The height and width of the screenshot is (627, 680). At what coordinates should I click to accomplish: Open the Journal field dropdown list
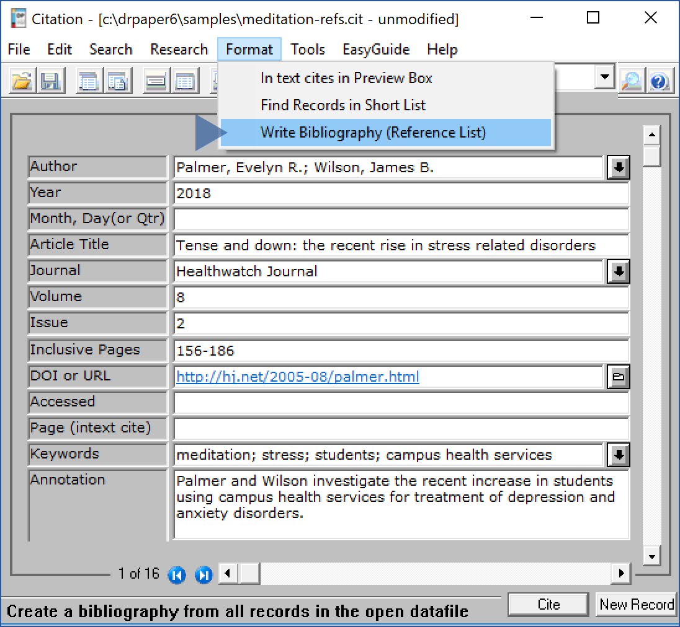point(619,271)
